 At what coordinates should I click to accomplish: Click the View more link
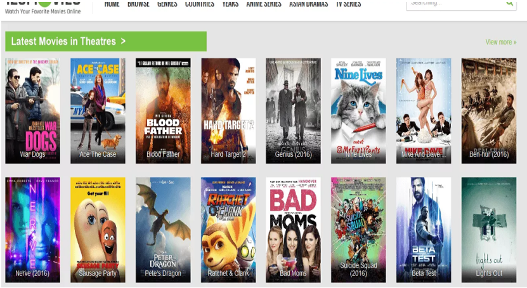[x=501, y=42]
